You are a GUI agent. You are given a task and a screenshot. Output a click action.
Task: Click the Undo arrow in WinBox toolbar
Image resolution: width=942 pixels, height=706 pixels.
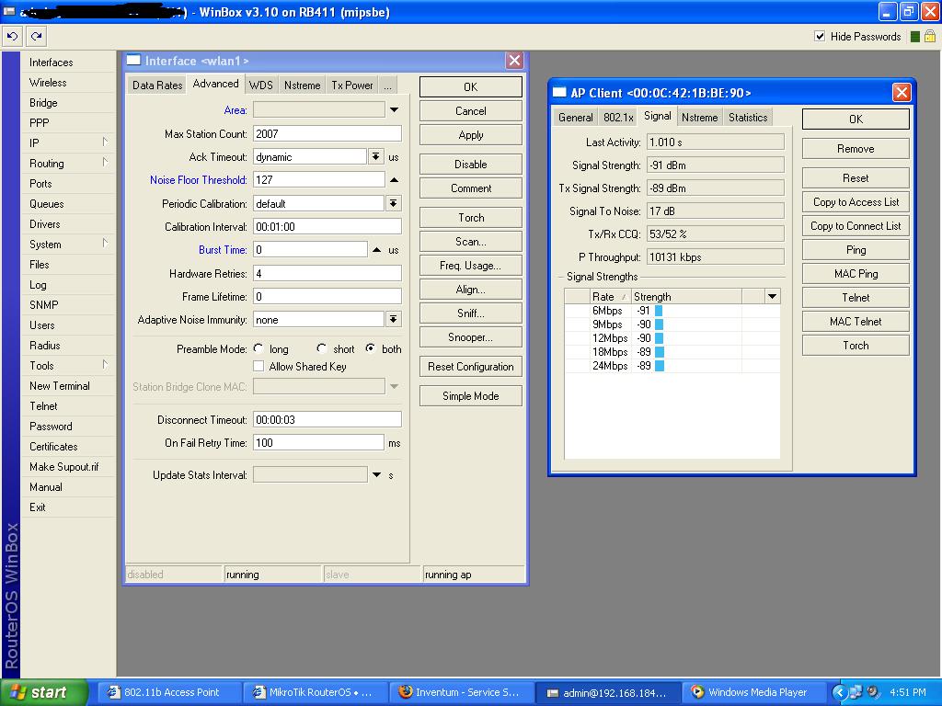coord(13,36)
